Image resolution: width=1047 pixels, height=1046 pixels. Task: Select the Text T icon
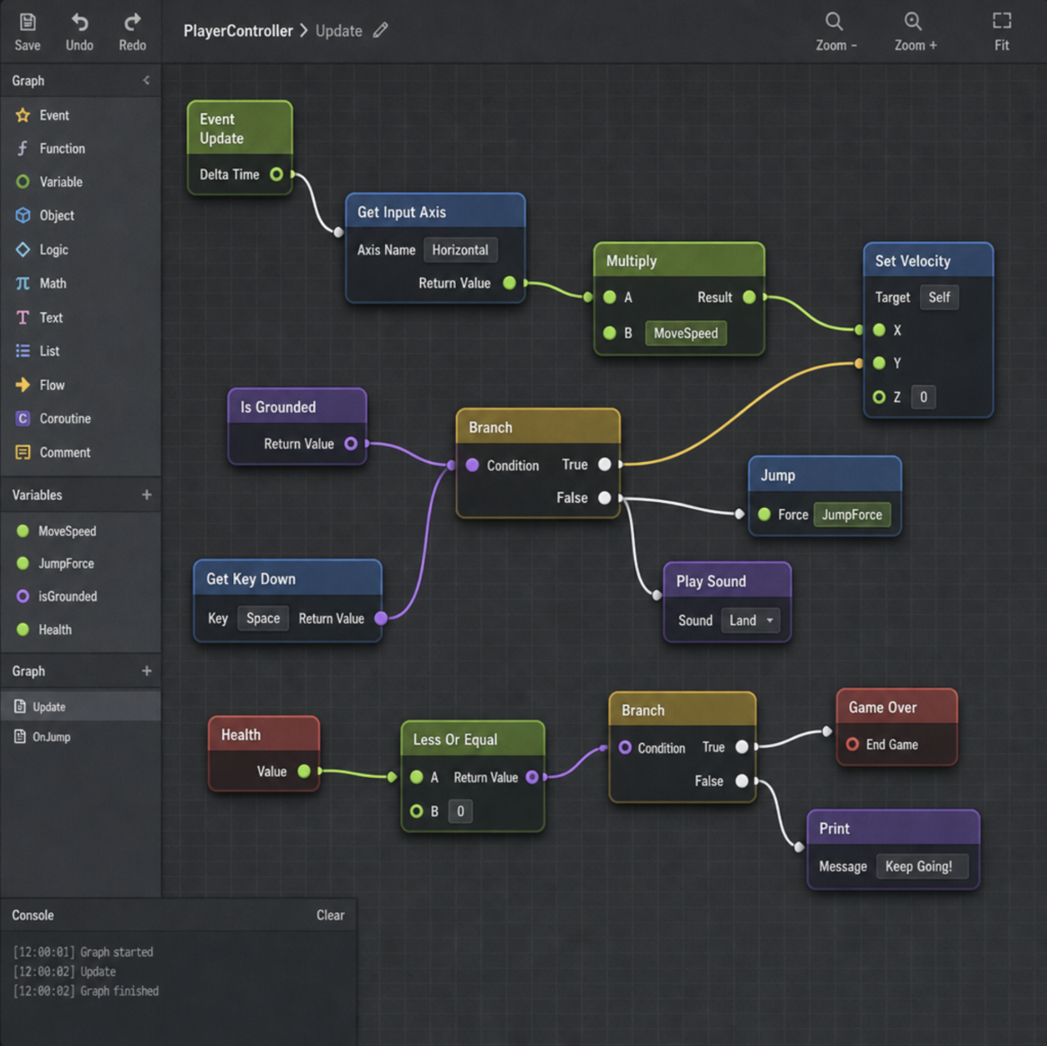(x=23, y=317)
